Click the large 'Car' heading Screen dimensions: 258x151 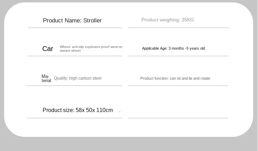48,49
